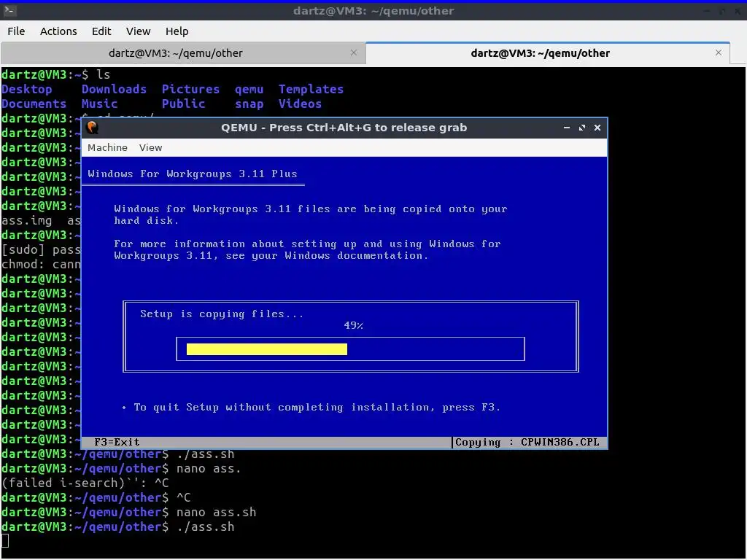Screen dimensions: 747x560
Task: Click the terminal icon in the title bar
Action: click(x=10, y=10)
